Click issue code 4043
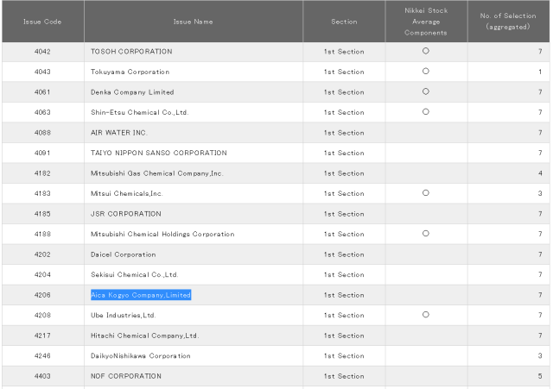The height and width of the screenshot is (389, 553). point(42,72)
